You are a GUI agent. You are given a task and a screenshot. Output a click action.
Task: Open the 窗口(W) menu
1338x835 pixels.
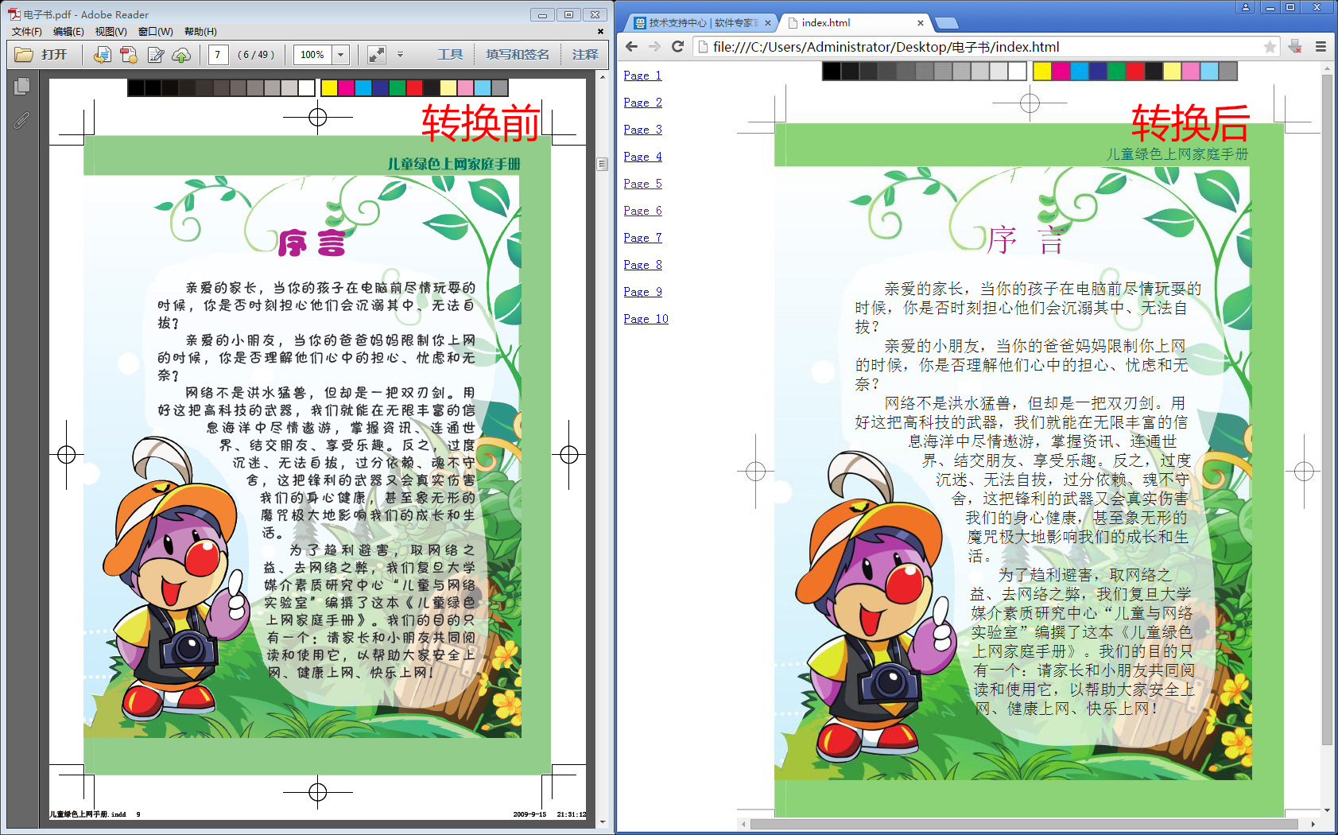pos(155,31)
